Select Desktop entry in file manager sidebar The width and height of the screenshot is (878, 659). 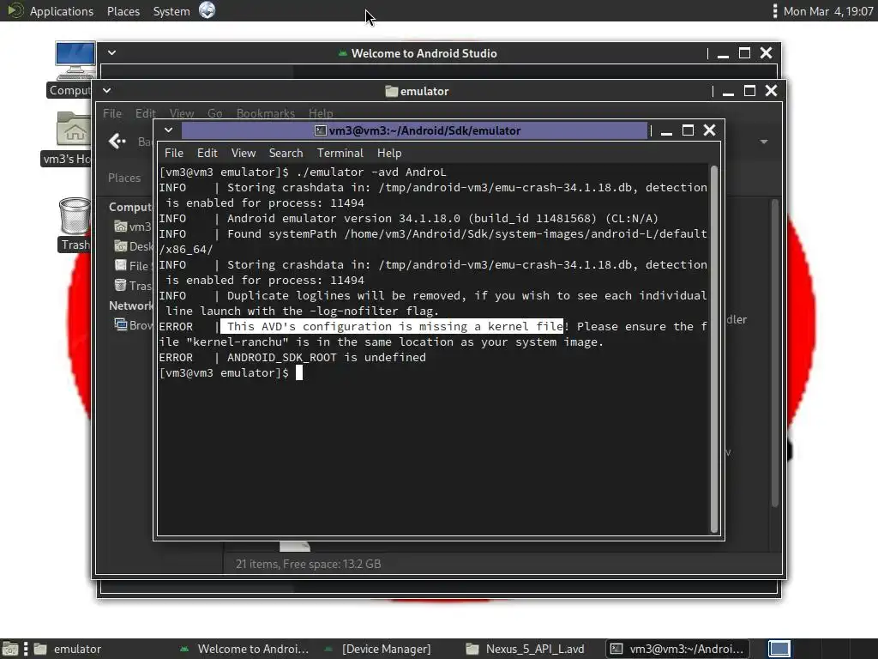133,246
